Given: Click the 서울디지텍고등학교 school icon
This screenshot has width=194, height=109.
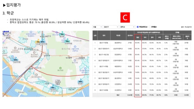Looking at the screenshot, I should [75, 46].
